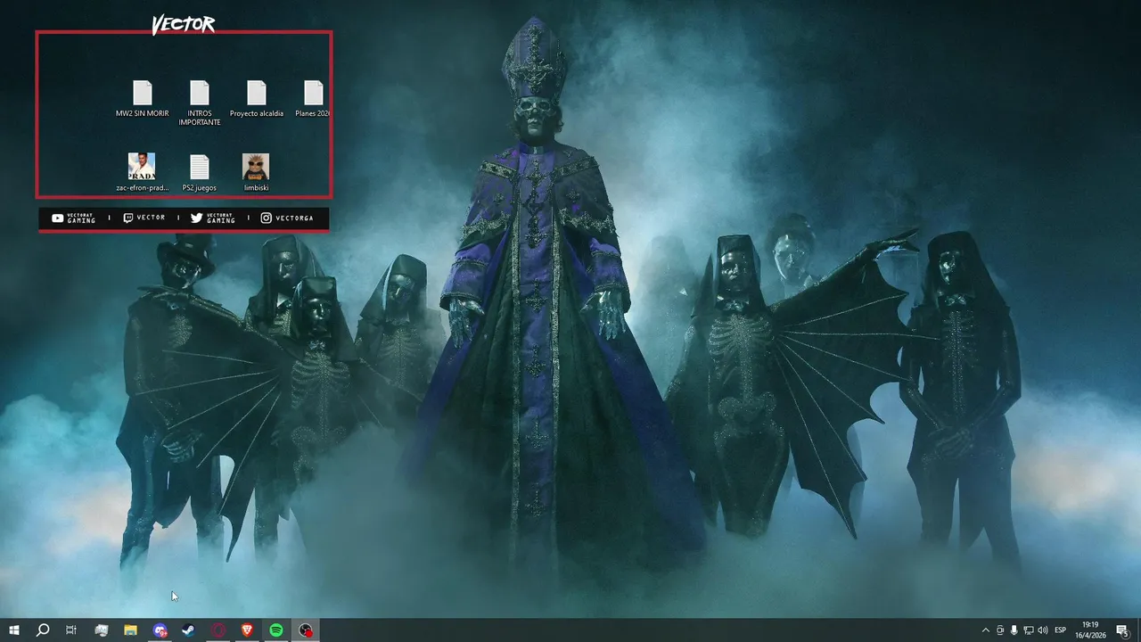Open the volume speaker tray icon
The height and width of the screenshot is (642, 1141).
[x=1043, y=630]
